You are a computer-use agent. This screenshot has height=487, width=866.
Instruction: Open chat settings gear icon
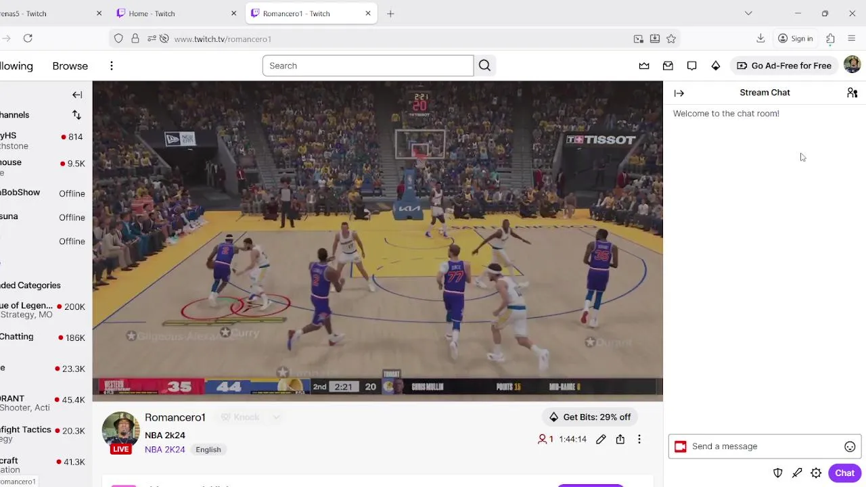pyautogui.click(x=816, y=473)
